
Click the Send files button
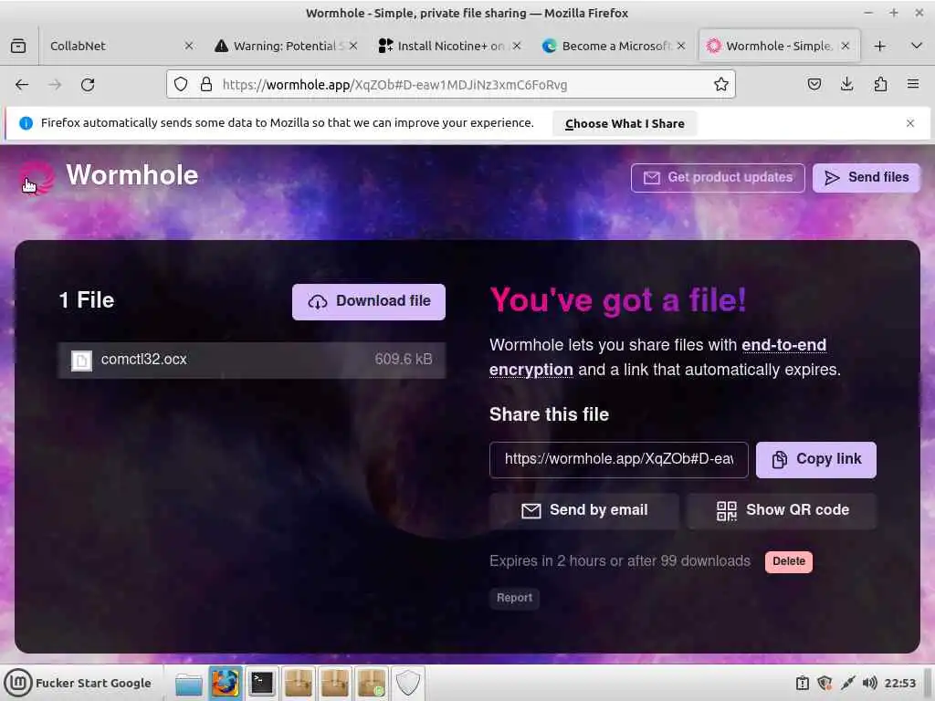[867, 178]
